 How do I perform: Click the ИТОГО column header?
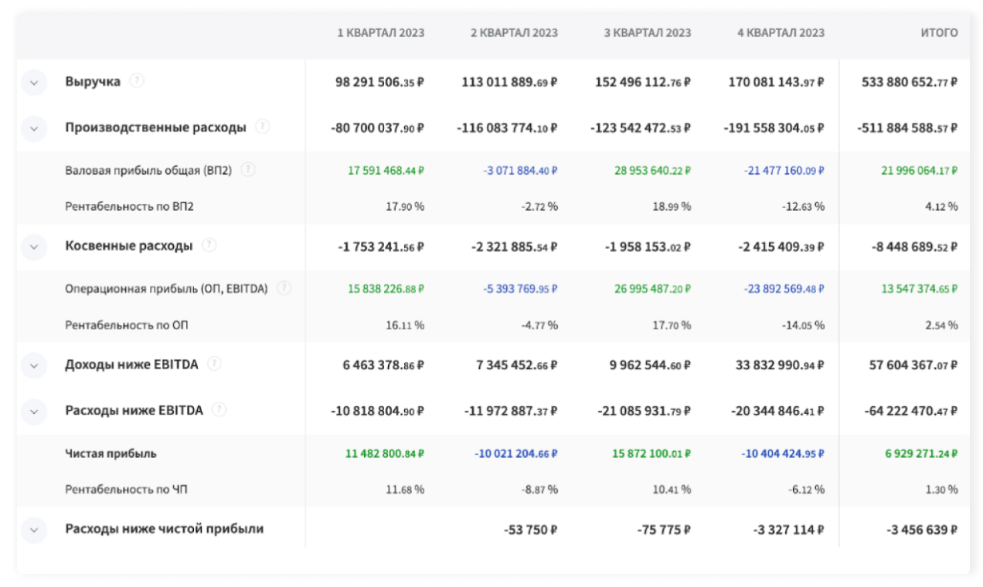[x=939, y=33]
